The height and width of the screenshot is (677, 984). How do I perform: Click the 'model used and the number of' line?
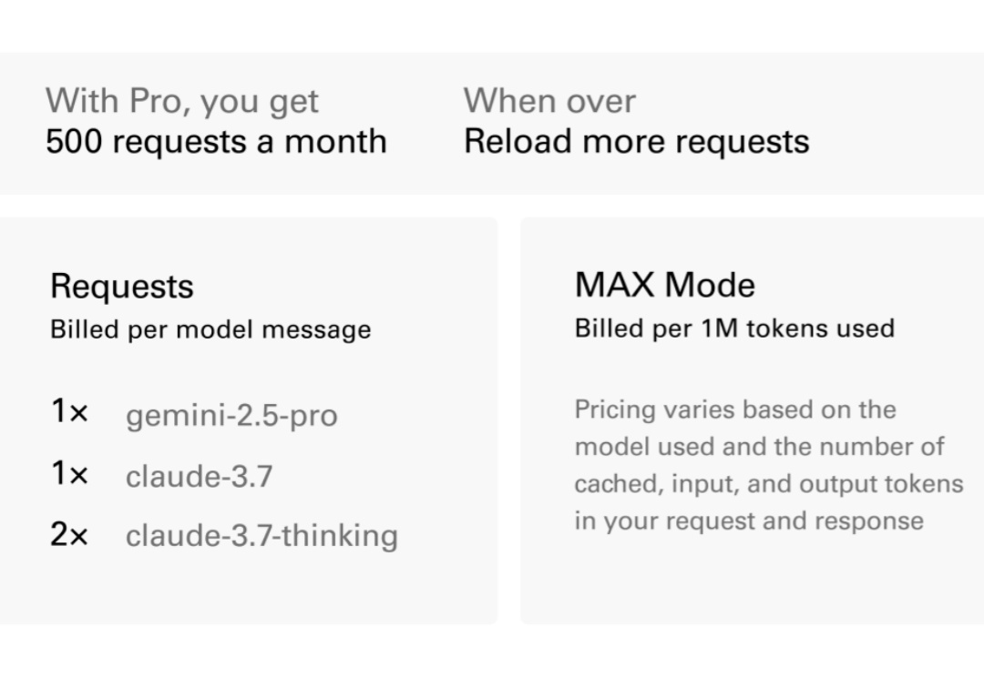(x=759, y=447)
